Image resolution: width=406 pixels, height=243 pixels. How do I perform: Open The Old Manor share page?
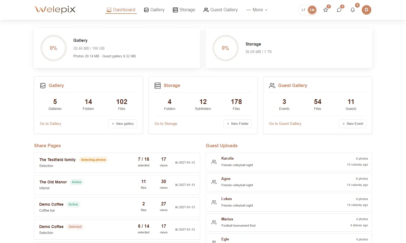click(117, 185)
